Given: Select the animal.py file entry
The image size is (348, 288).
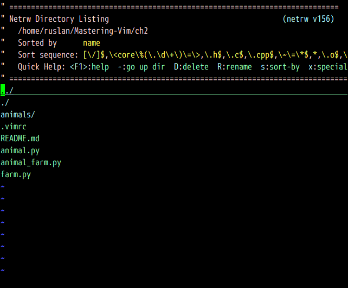Looking at the screenshot, I should [x=20, y=151].
